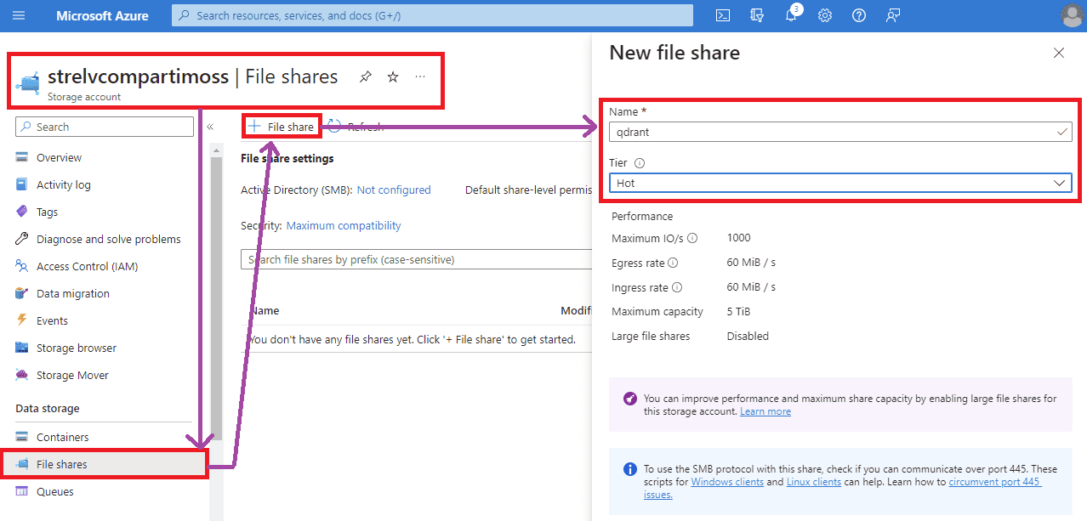Click the Tags icon in sidebar
Viewport: 1087px width, 521px height.
coord(22,212)
